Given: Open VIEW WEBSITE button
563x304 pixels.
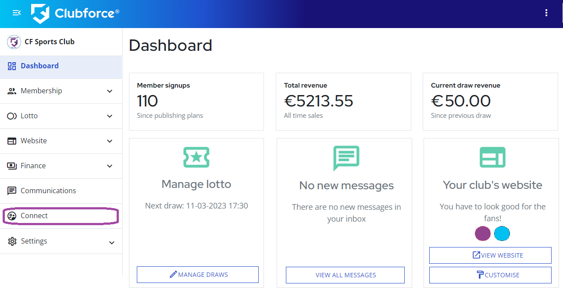Looking at the screenshot, I should (x=490, y=255).
